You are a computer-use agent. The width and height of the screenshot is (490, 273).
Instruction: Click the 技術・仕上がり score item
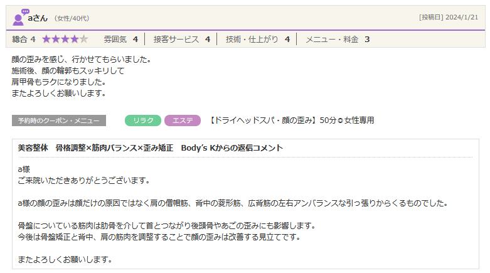(x=257, y=39)
